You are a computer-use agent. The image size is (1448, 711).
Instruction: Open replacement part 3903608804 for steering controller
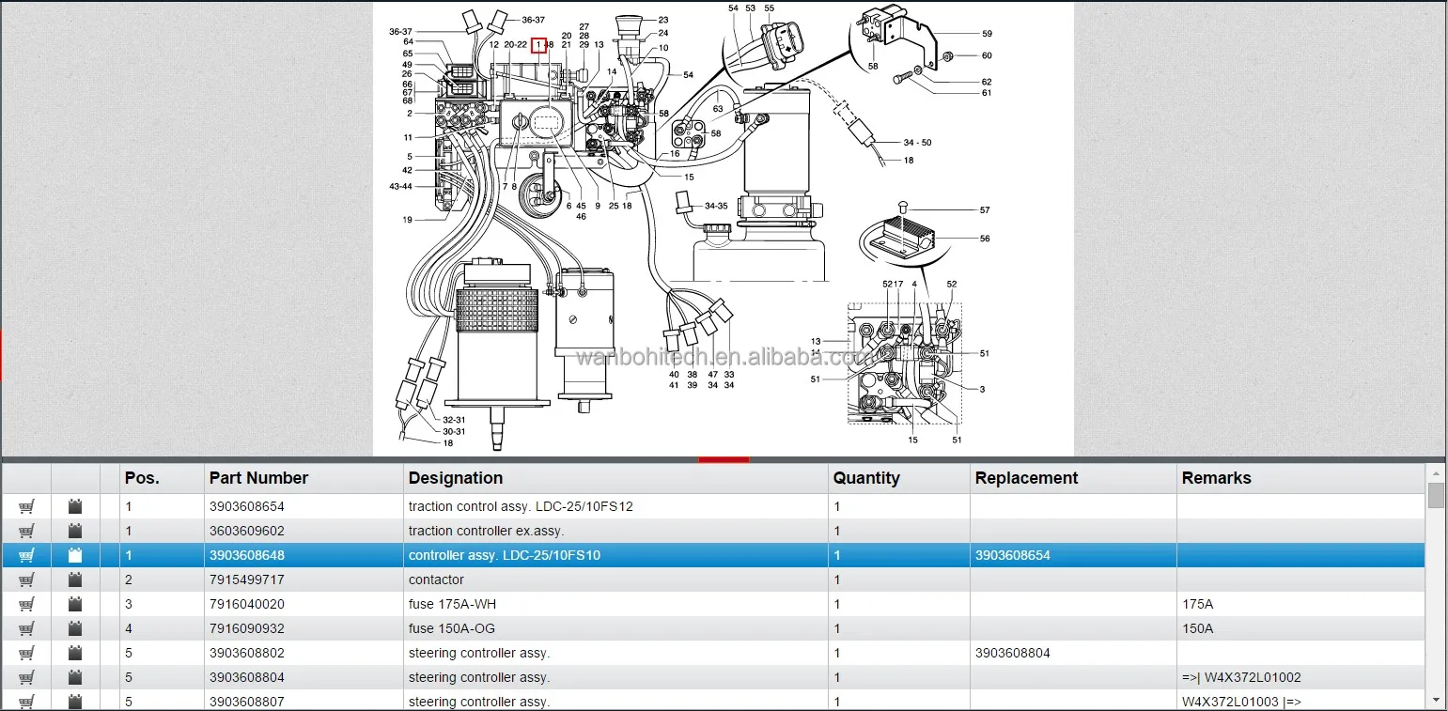click(1012, 653)
